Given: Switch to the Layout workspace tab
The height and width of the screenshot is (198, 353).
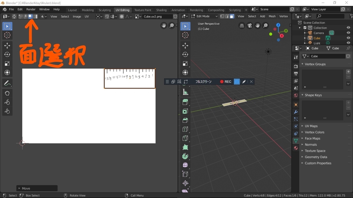Looking at the screenshot, I should coord(72,10).
